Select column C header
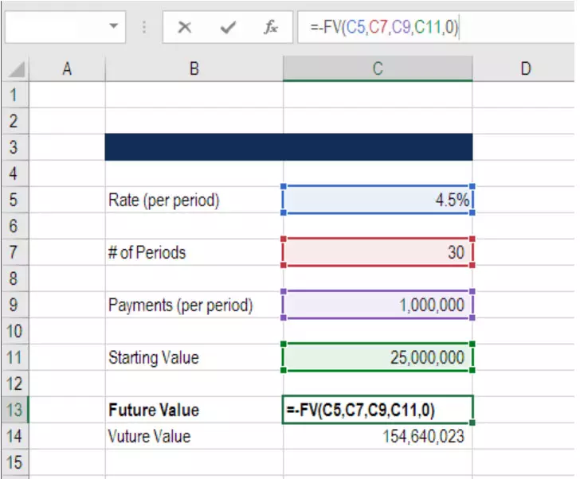 pos(378,68)
